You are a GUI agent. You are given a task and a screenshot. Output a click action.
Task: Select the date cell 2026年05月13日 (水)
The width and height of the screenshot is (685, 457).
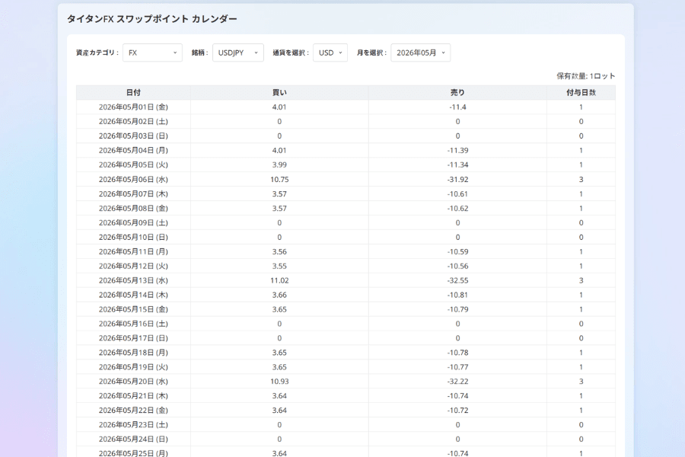tap(133, 280)
